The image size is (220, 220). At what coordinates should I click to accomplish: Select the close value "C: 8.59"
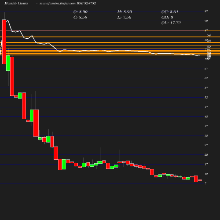(x=80, y=18)
